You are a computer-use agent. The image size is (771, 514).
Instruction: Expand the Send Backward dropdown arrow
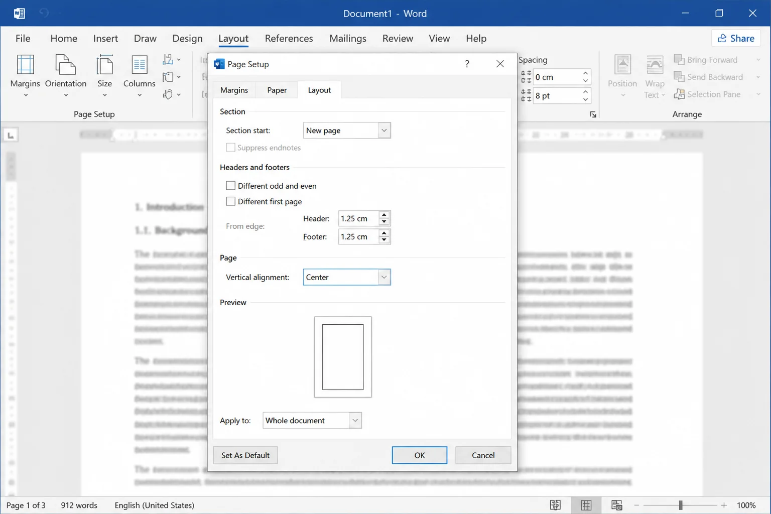758,77
